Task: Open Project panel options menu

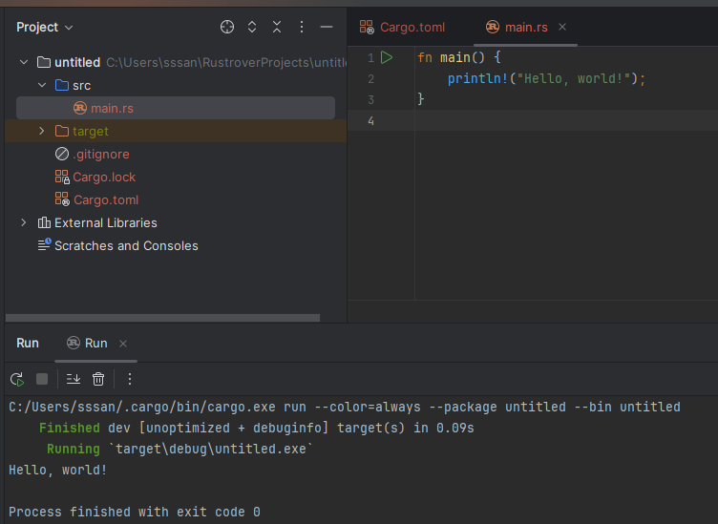Action: click(302, 27)
